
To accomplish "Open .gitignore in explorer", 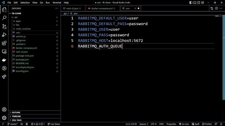I will [34, 41].
